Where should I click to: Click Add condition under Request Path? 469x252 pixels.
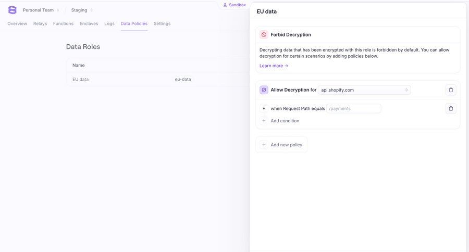pos(285,121)
